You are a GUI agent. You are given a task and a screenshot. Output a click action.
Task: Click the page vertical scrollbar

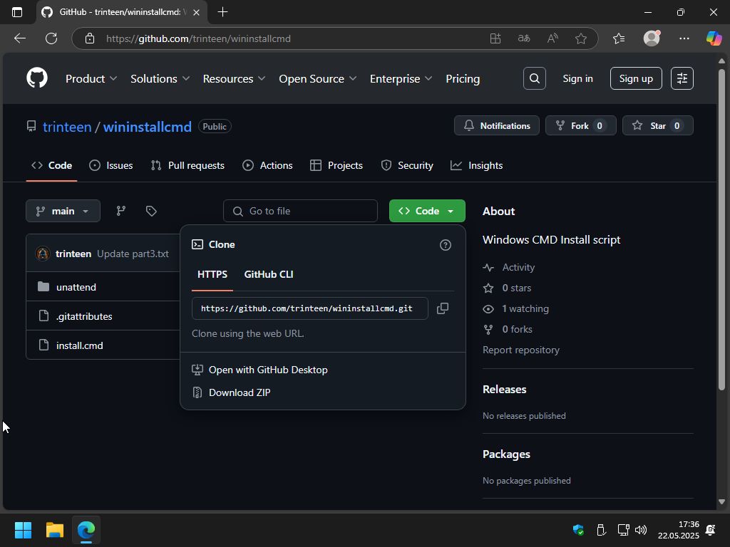click(721, 228)
